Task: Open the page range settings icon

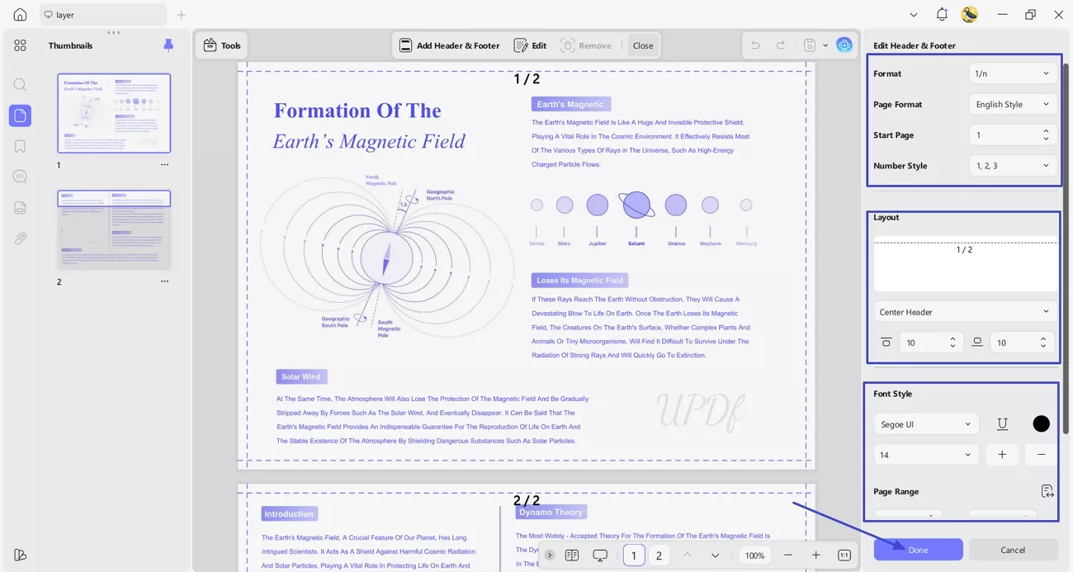Action: (x=1047, y=491)
